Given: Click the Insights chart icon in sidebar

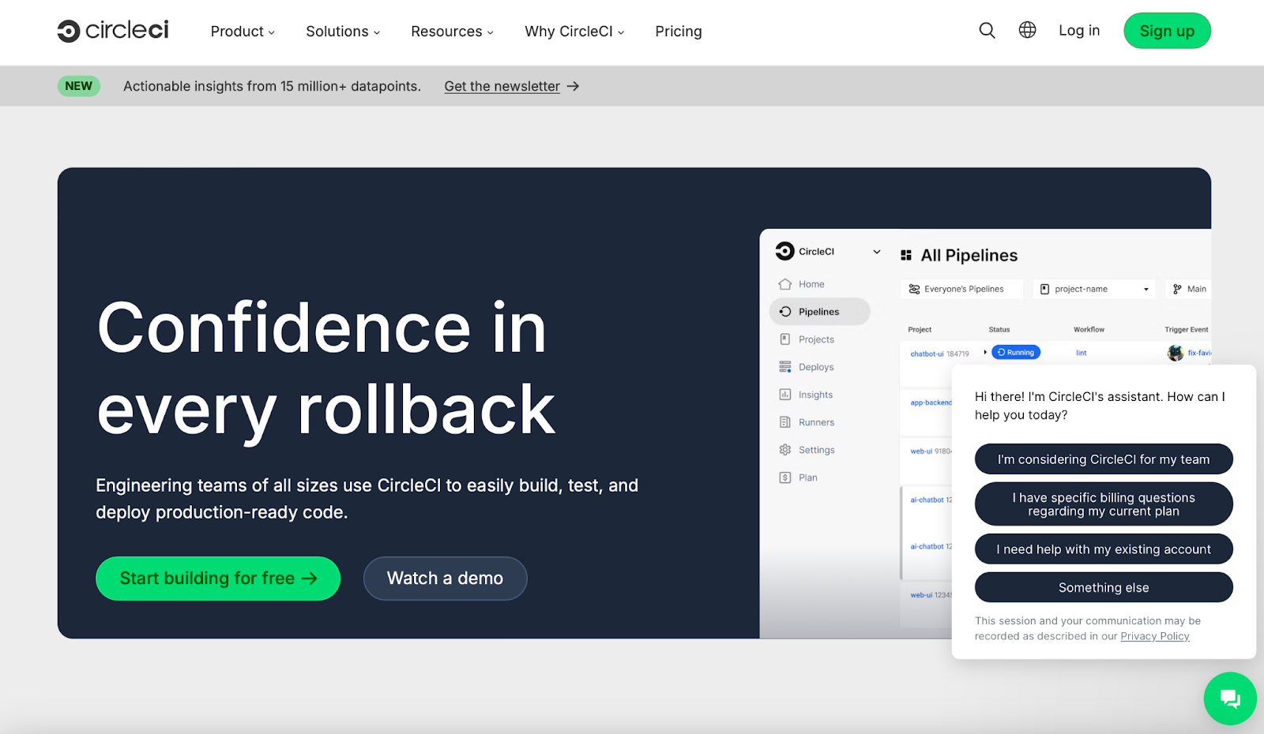Looking at the screenshot, I should pyautogui.click(x=784, y=395).
